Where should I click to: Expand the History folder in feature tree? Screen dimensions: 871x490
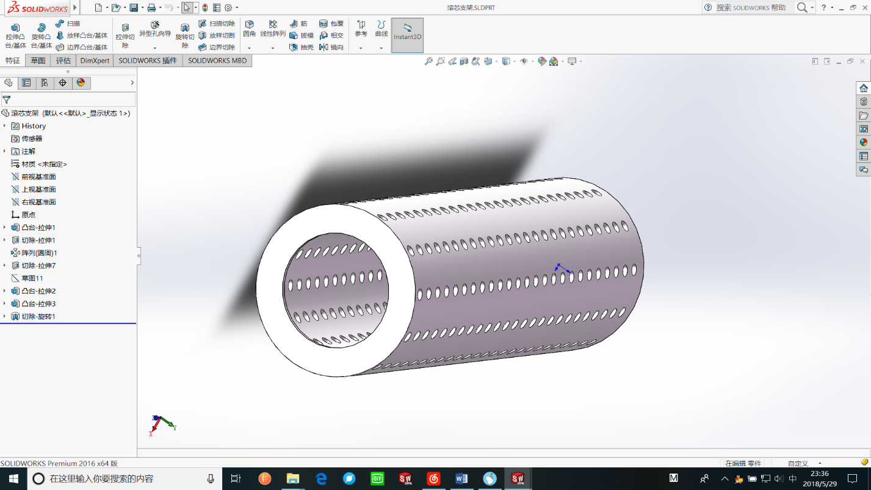5,126
